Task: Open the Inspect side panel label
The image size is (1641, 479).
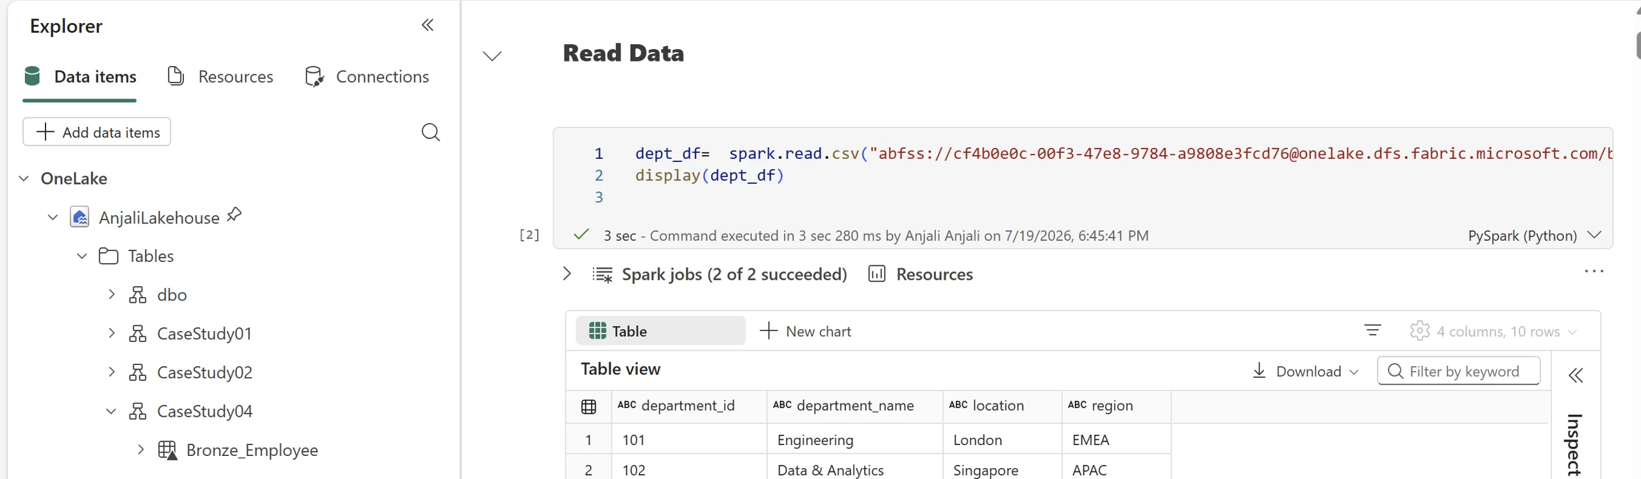Action: point(1574,445)
